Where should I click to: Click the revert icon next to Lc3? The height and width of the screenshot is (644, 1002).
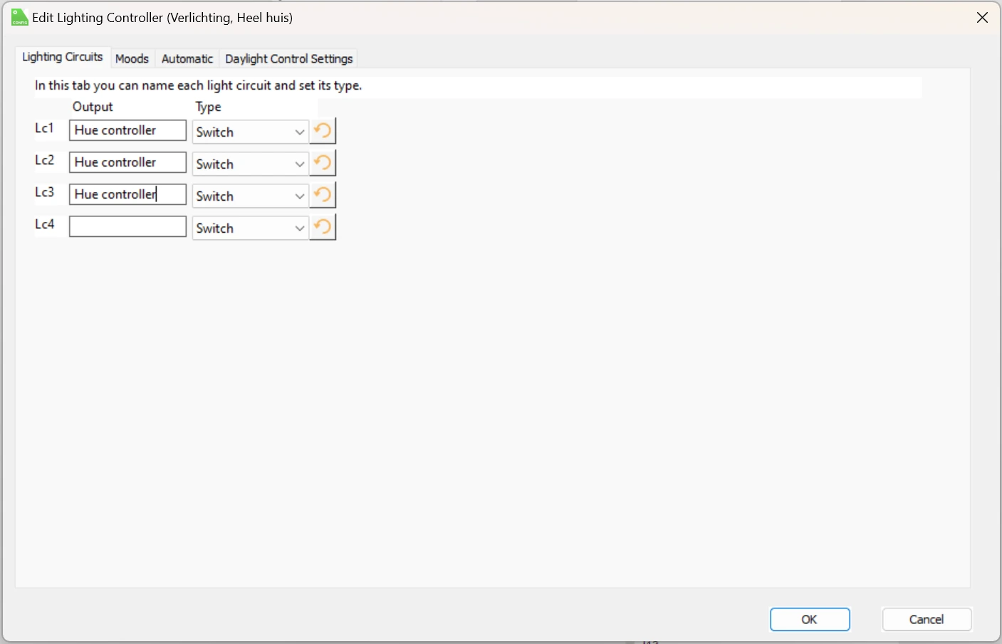[x=322, y=194]
